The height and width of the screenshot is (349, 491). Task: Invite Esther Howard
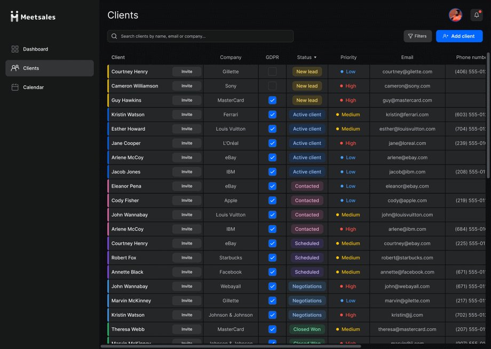[187, 129]
